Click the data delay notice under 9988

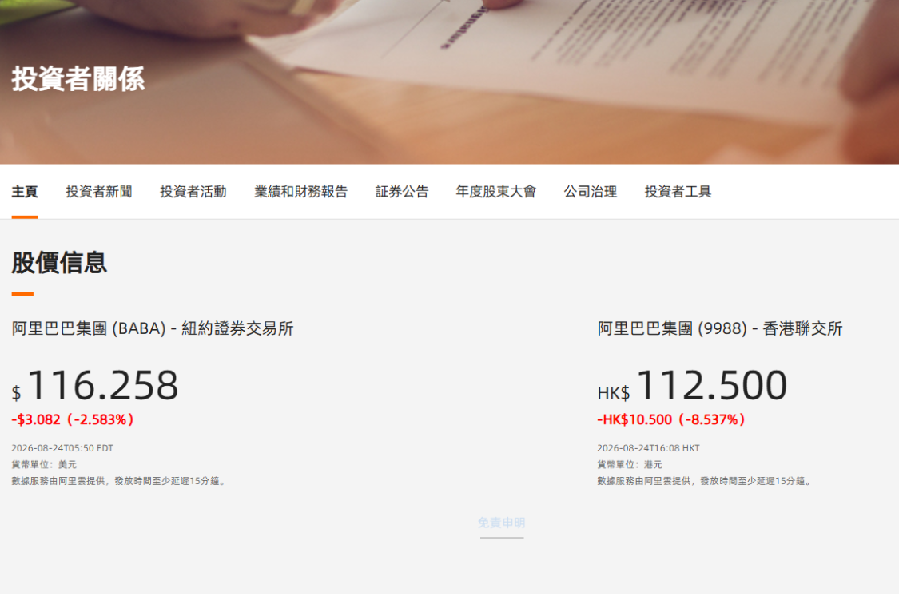pos(706,481)
